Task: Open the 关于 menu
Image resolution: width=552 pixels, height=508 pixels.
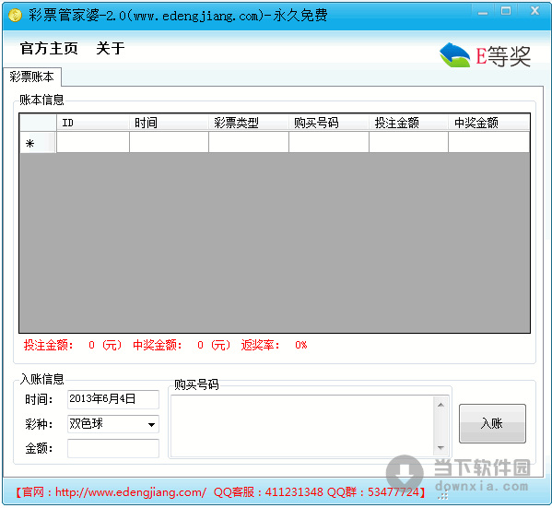Action: click(x=111, y=48)
